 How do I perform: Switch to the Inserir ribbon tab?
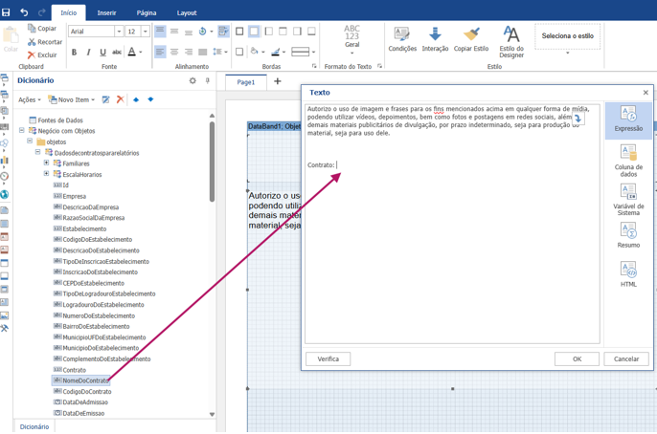coord(107,13)
